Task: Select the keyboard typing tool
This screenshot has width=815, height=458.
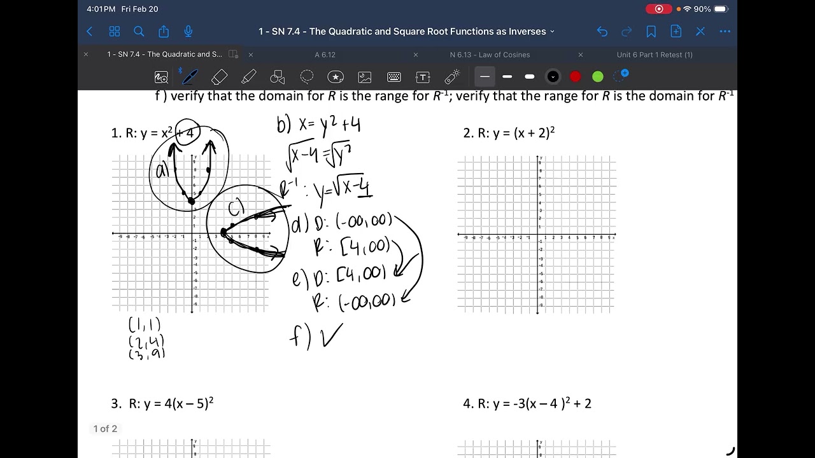Action: click(394, 77)
